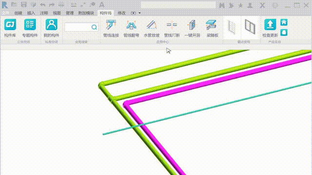
Task: Click the magnifier search icon
Action: [94, 27]
